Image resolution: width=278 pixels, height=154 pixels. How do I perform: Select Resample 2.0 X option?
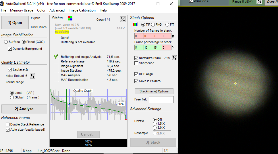pyautogui.click(x=155, y=133)
